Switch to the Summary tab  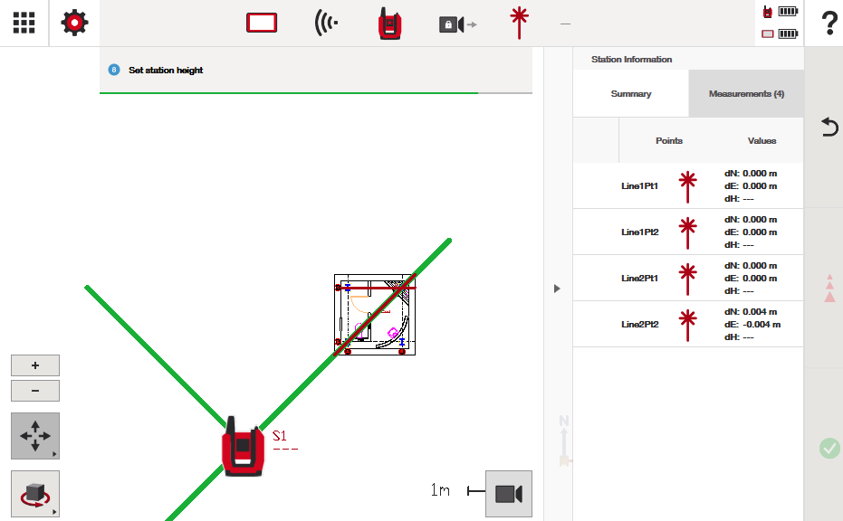pyautogui.click(x=630, y=94)
